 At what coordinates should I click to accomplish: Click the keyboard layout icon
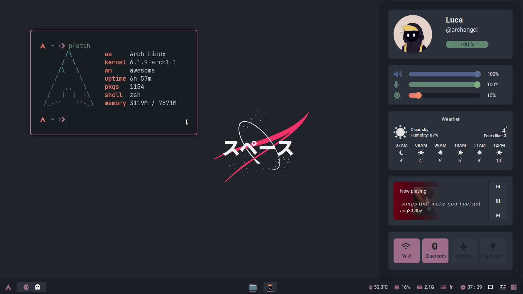tap(443, 287)
